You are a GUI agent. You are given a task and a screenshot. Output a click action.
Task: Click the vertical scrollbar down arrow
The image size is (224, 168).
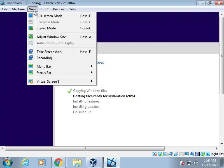tap(221, 144)
